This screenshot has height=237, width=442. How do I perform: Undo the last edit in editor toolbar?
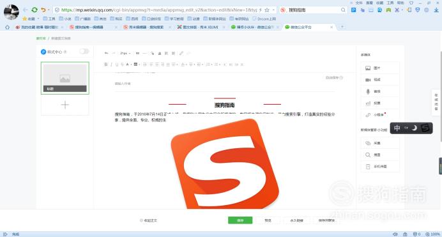click(x=106, y=53)
